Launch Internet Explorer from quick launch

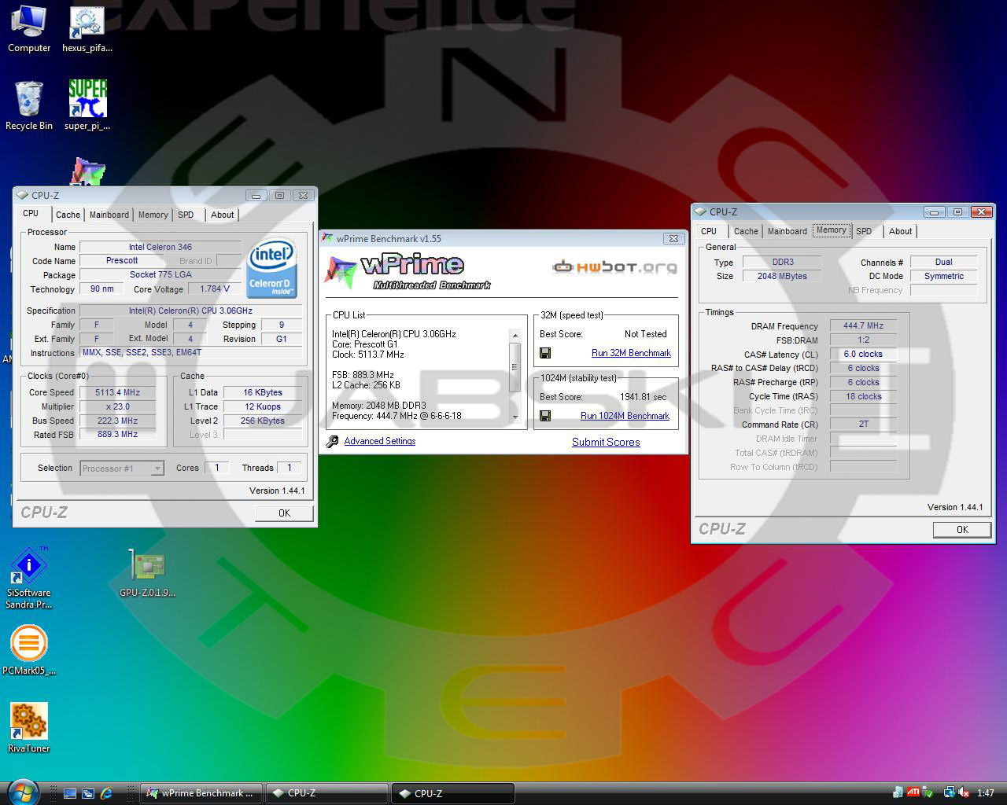[x=106, y=793]
